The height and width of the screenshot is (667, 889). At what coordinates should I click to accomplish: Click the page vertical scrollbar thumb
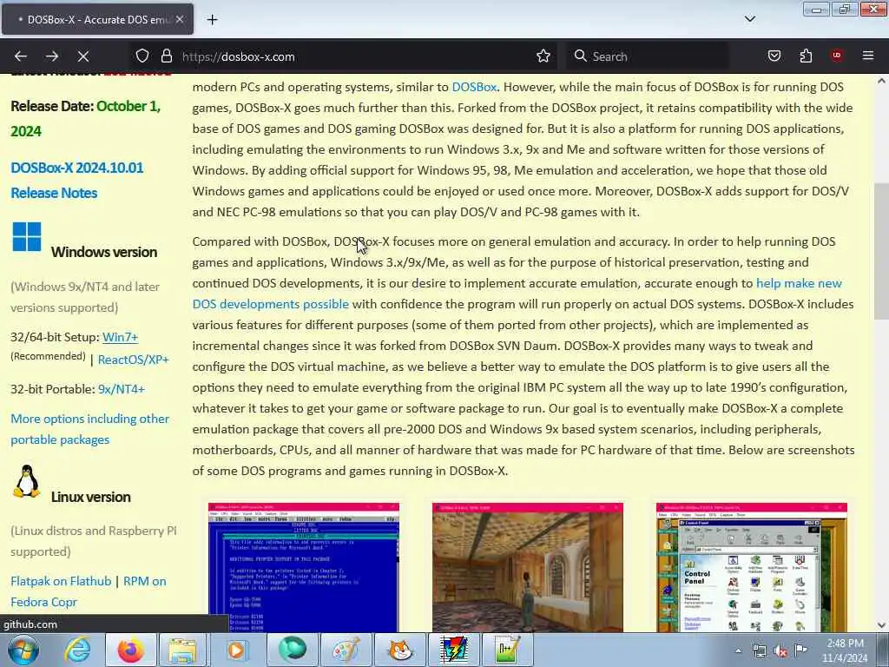tap(881, 251)
